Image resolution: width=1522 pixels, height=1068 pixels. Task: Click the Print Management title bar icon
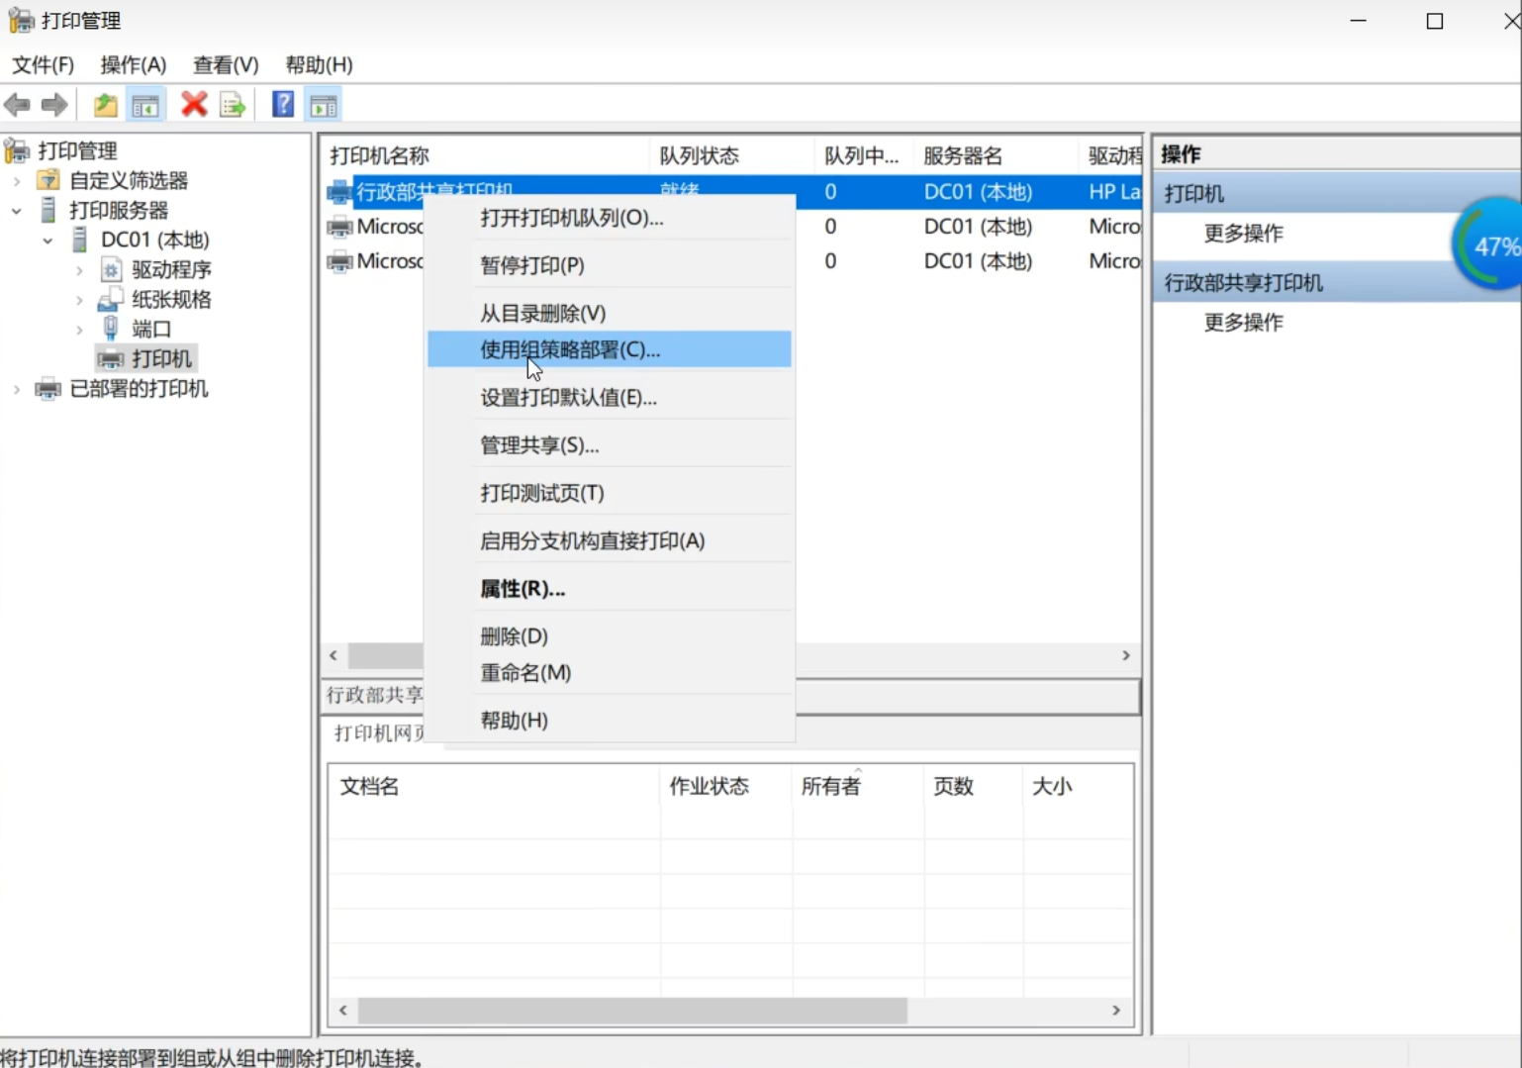point(21,20)
